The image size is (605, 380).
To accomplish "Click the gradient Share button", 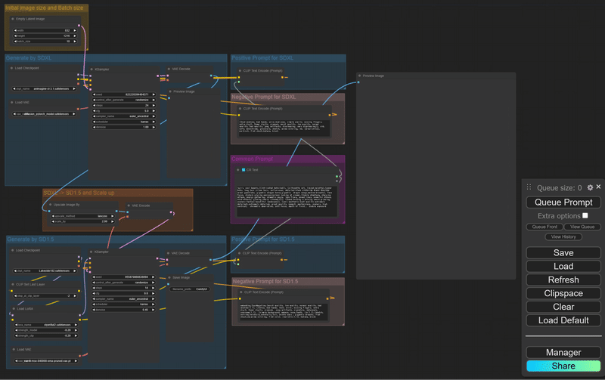I will coord(563,366).
